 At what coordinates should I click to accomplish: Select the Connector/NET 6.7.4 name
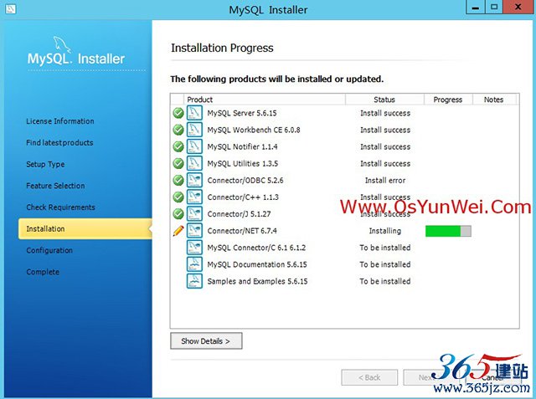coord(242,231)
